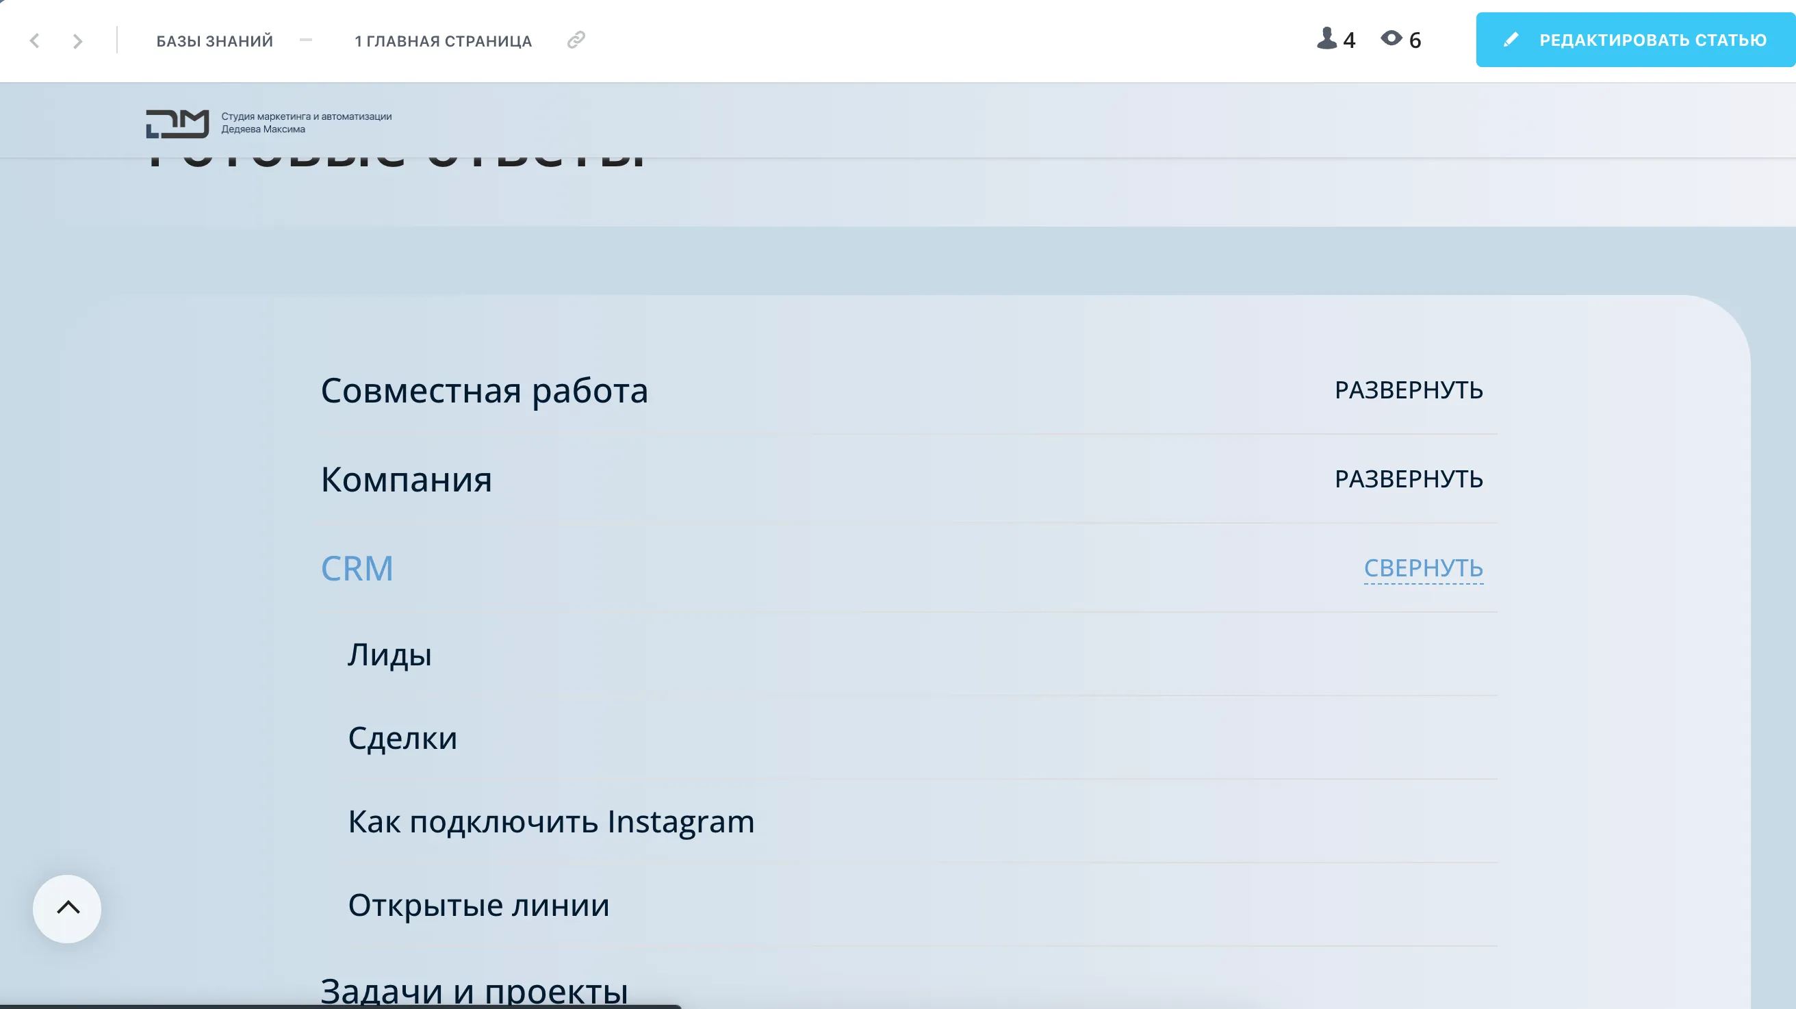1796x1009 pixels.
Task: Open Как подключить Instagram article
Action: pyautogui.click(x=552, y=821)
